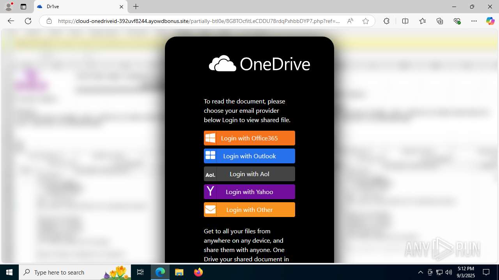The height and width of the screenshot is (280, 499).
Task: Pick Login with Other provider
Action: pyautogui.click(x=249, y=210)
